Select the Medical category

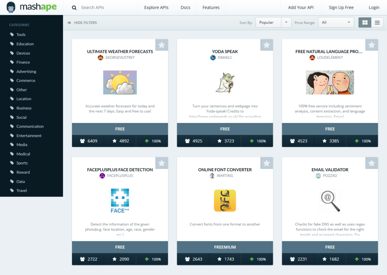23,154
